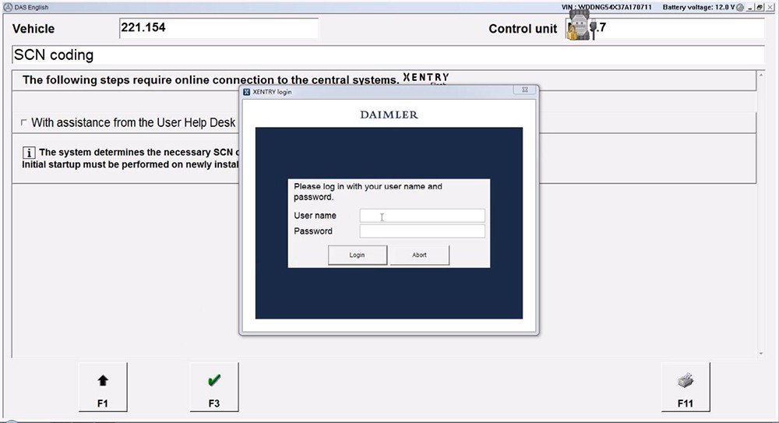Screen dimensions: 779x423
Task: Click the Login button
Action: (x=358, y=255)
